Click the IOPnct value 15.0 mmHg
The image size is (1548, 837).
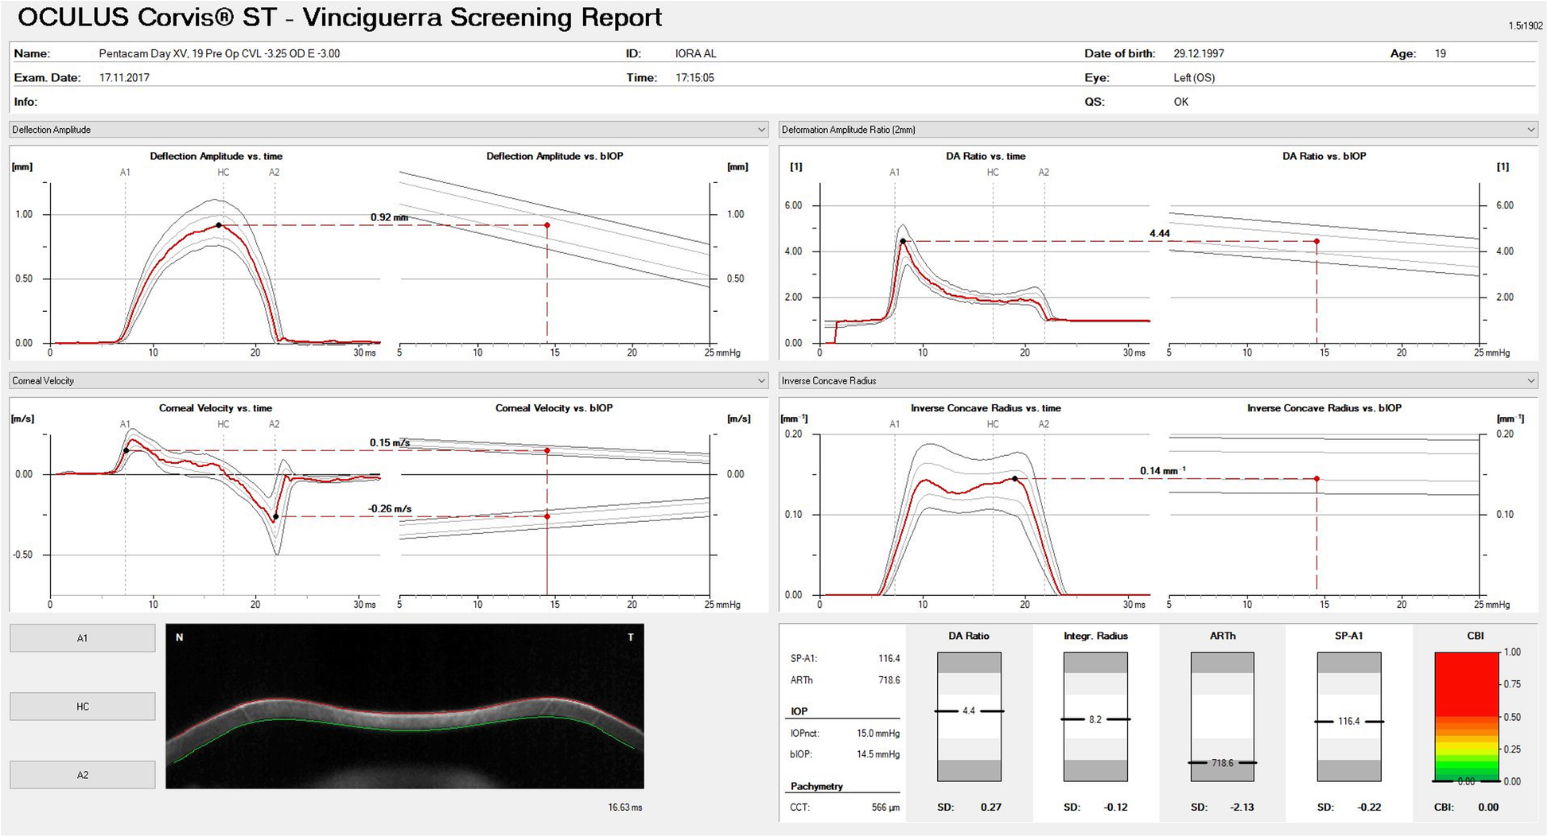(x=878, y=734)
